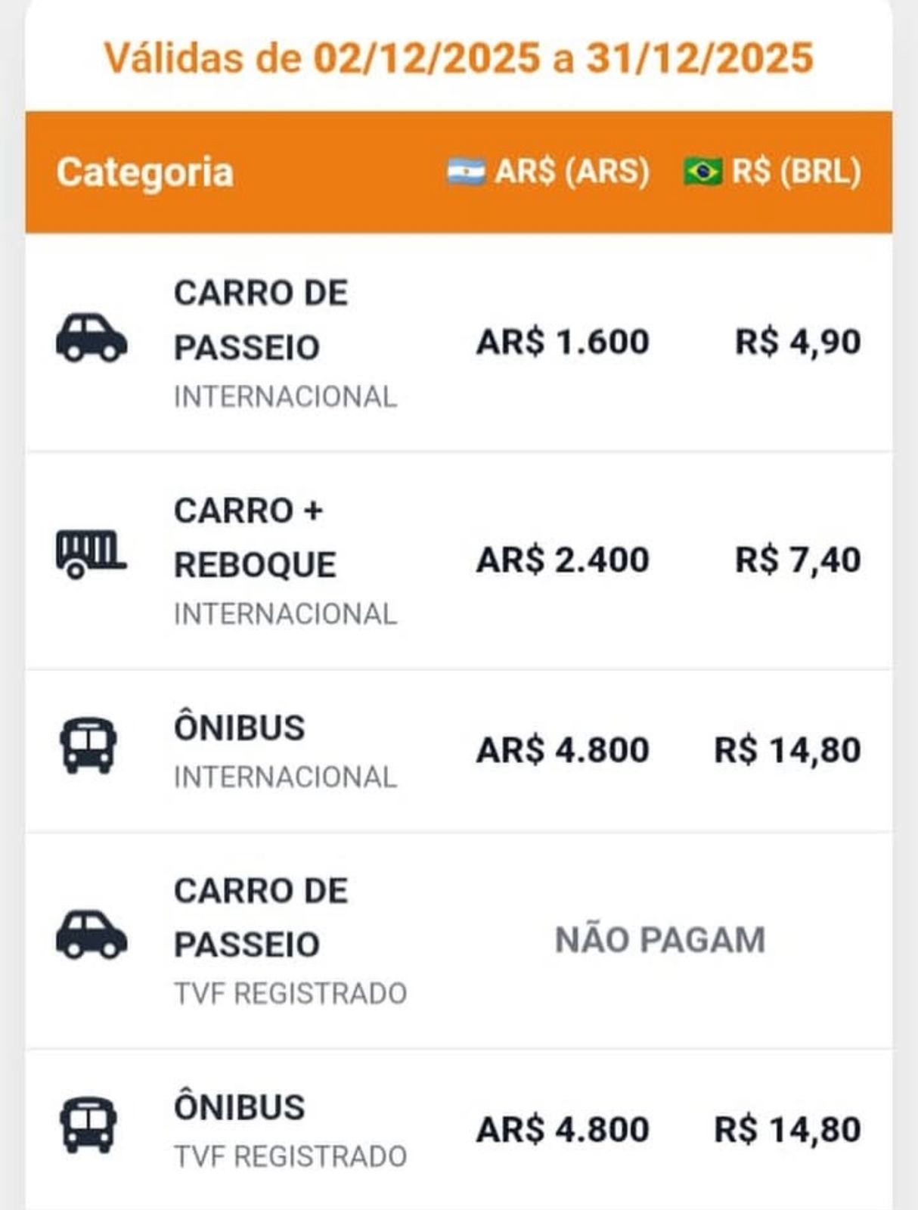This screenshot has width=918, height=1210.
Task: Click the car icon for TVF Registrado
Action: [x=91, y=935]
